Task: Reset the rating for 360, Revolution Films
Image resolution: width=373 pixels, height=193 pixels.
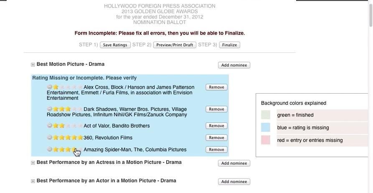Action: (x=50, y=138)
